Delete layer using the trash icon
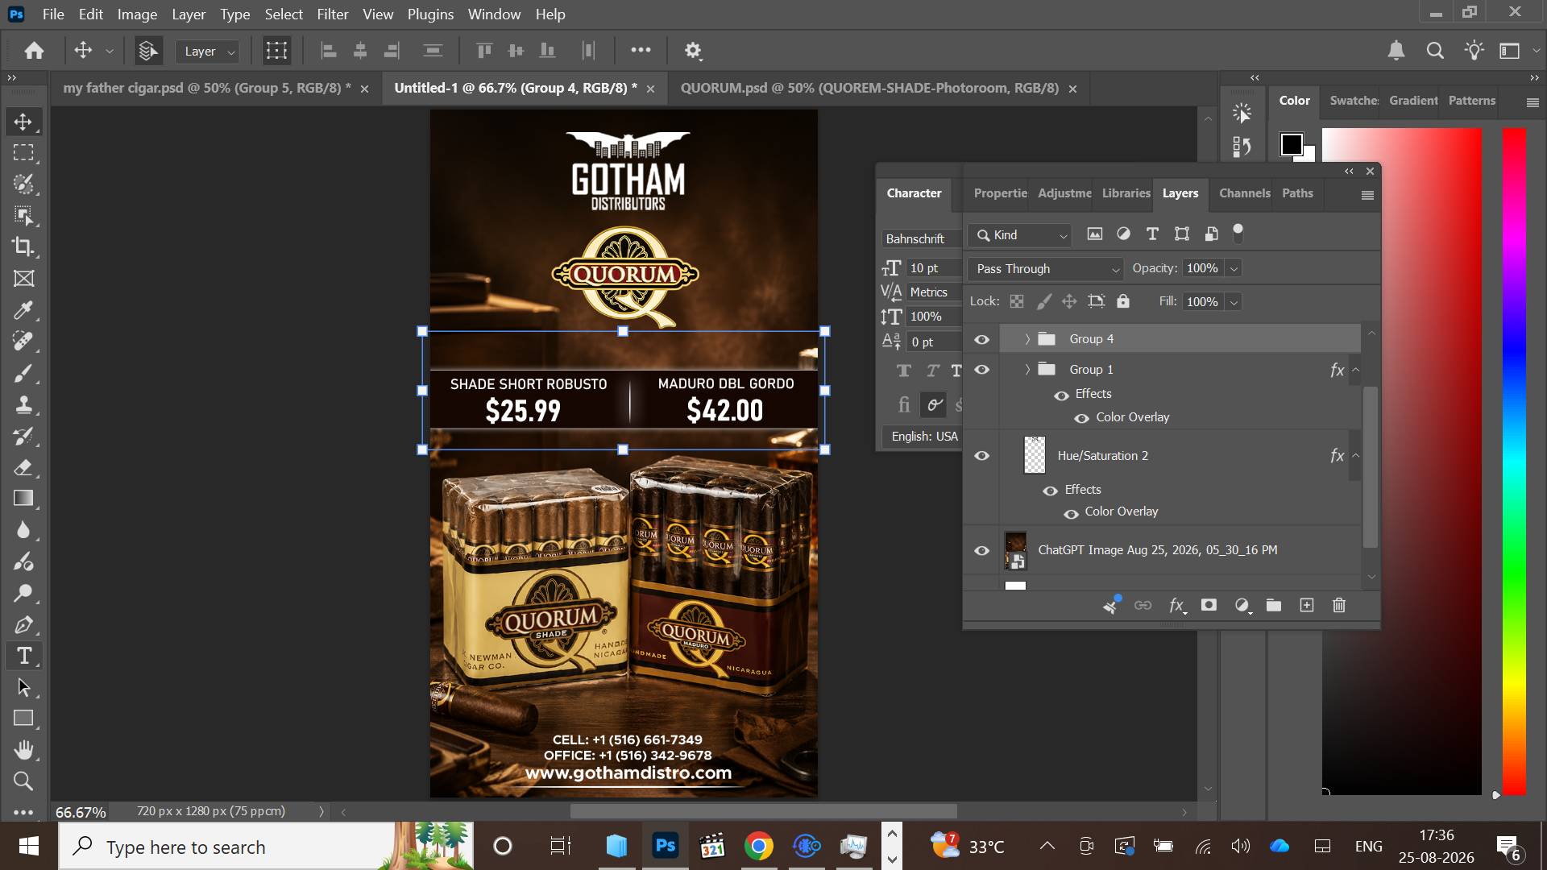The height and width of the screenshot is (870, 1547). pyautogui.click(x=1339, y=605)
